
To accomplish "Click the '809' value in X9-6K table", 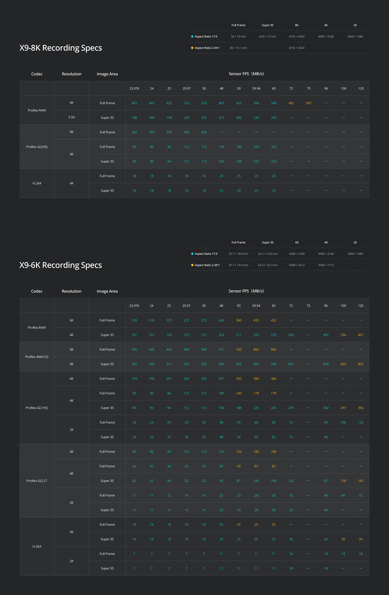I will point(326,364).
